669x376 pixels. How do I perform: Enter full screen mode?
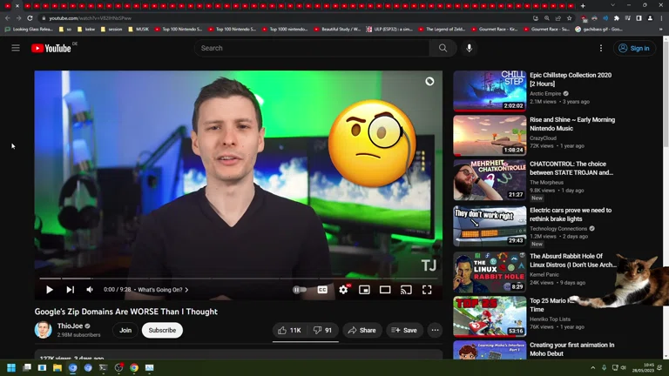pyautogui.click(x=427, y=290)
